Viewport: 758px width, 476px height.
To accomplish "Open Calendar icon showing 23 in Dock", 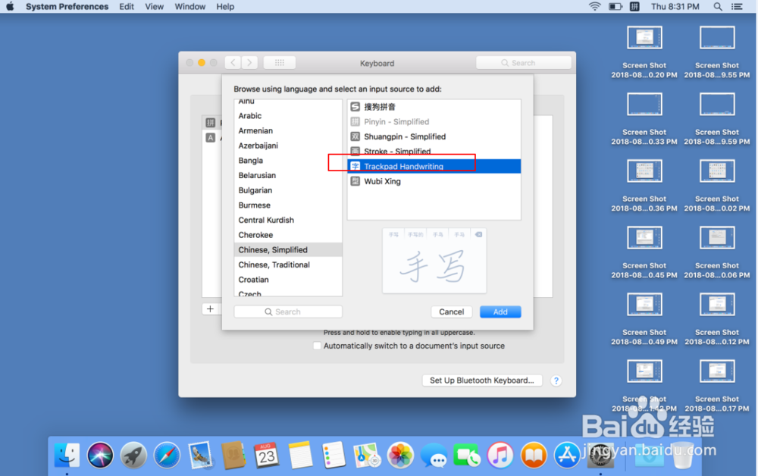I will pyautogui.click(x=267, y=455).
